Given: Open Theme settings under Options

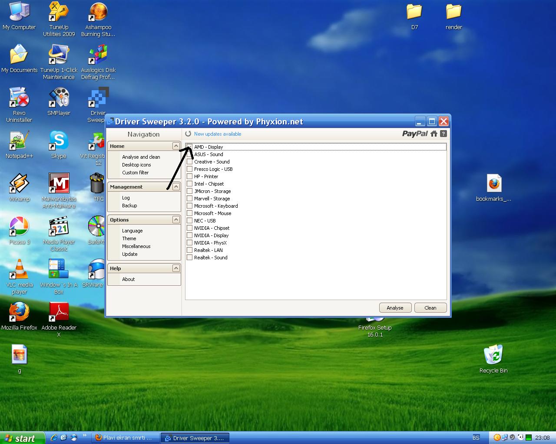Looking at the screenshot, I should point(129,238).
